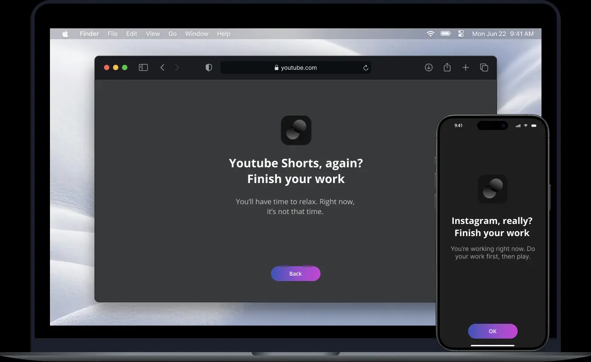The width and height of the screenshot is (591, 362).
Task: Open the Apple menu
Action: (65, 34)
